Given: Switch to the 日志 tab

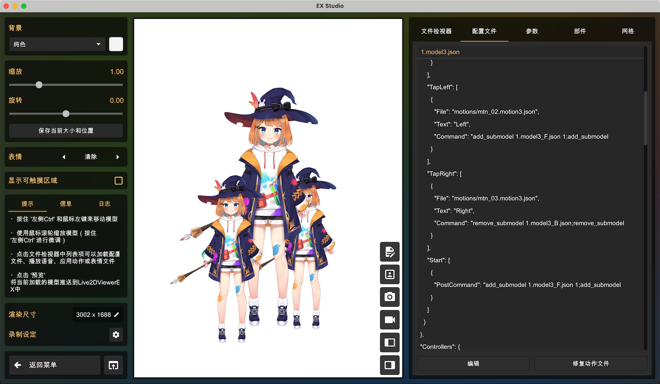Looking at the screenshot, I should coord(105,204).
